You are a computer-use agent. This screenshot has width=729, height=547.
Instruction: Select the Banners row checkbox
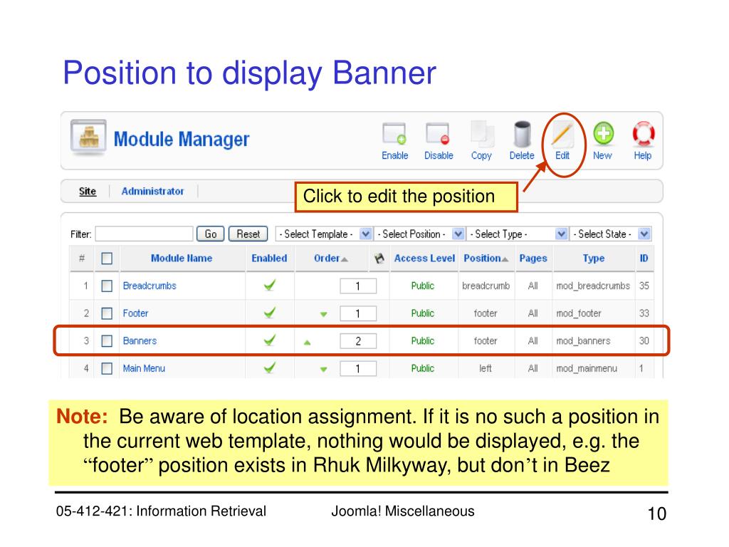point(107,341)
